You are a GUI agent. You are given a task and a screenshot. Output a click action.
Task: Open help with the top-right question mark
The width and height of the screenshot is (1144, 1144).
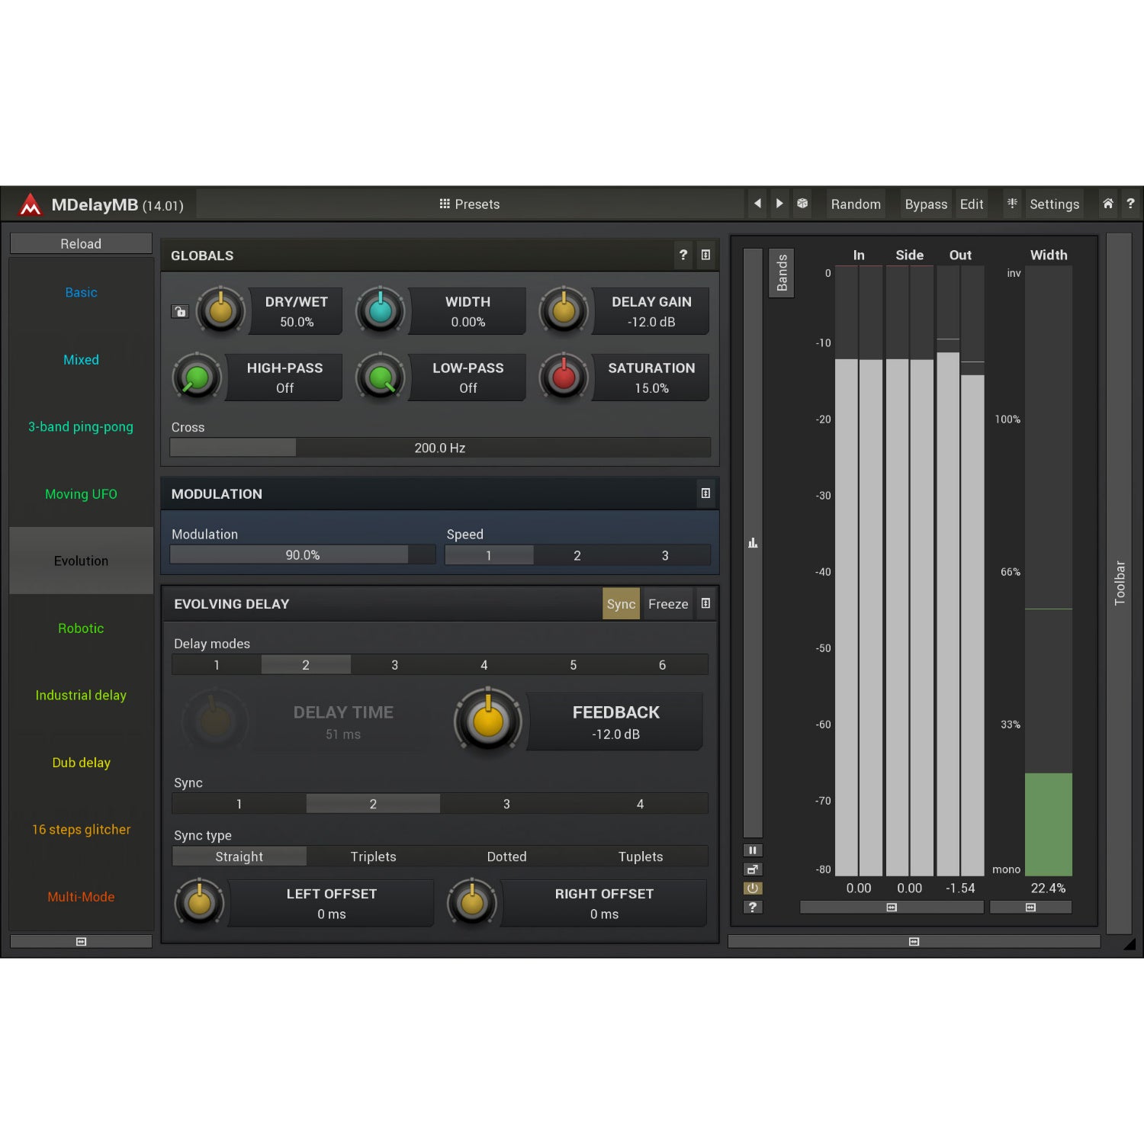(1130, 204)
